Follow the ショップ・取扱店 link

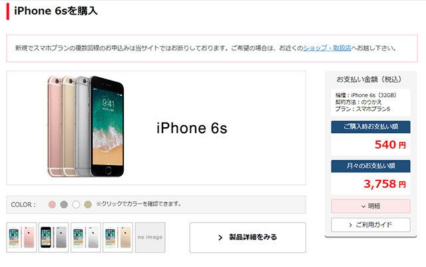327,48
